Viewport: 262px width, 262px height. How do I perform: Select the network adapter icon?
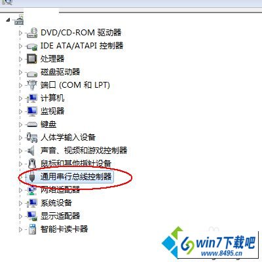point(32,190)
